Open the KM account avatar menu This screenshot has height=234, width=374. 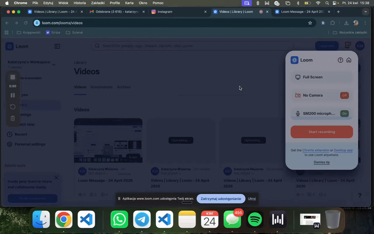point(360,46)
